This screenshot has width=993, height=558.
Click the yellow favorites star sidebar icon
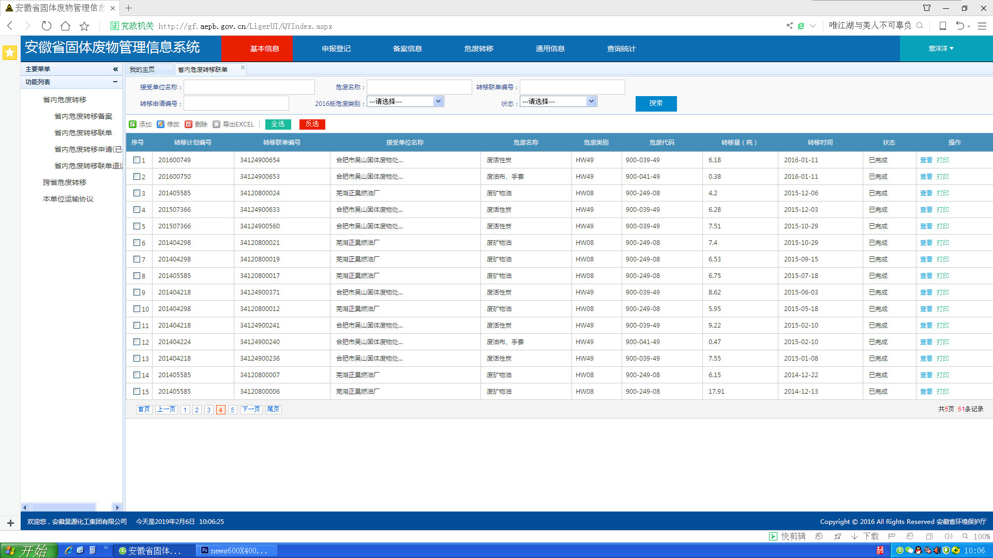click(x=10, y=52)
